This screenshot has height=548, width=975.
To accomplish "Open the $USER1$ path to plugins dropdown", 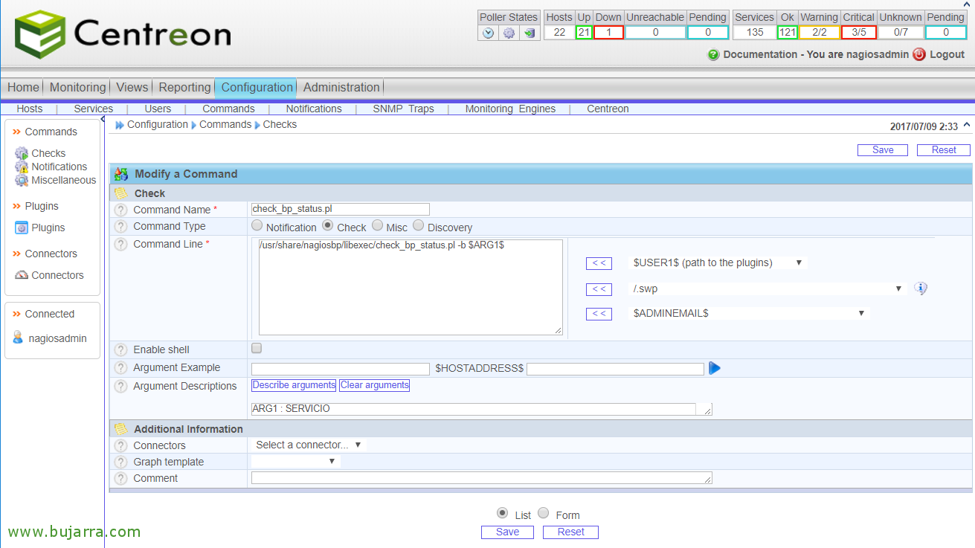I will [x=718, y=262].
